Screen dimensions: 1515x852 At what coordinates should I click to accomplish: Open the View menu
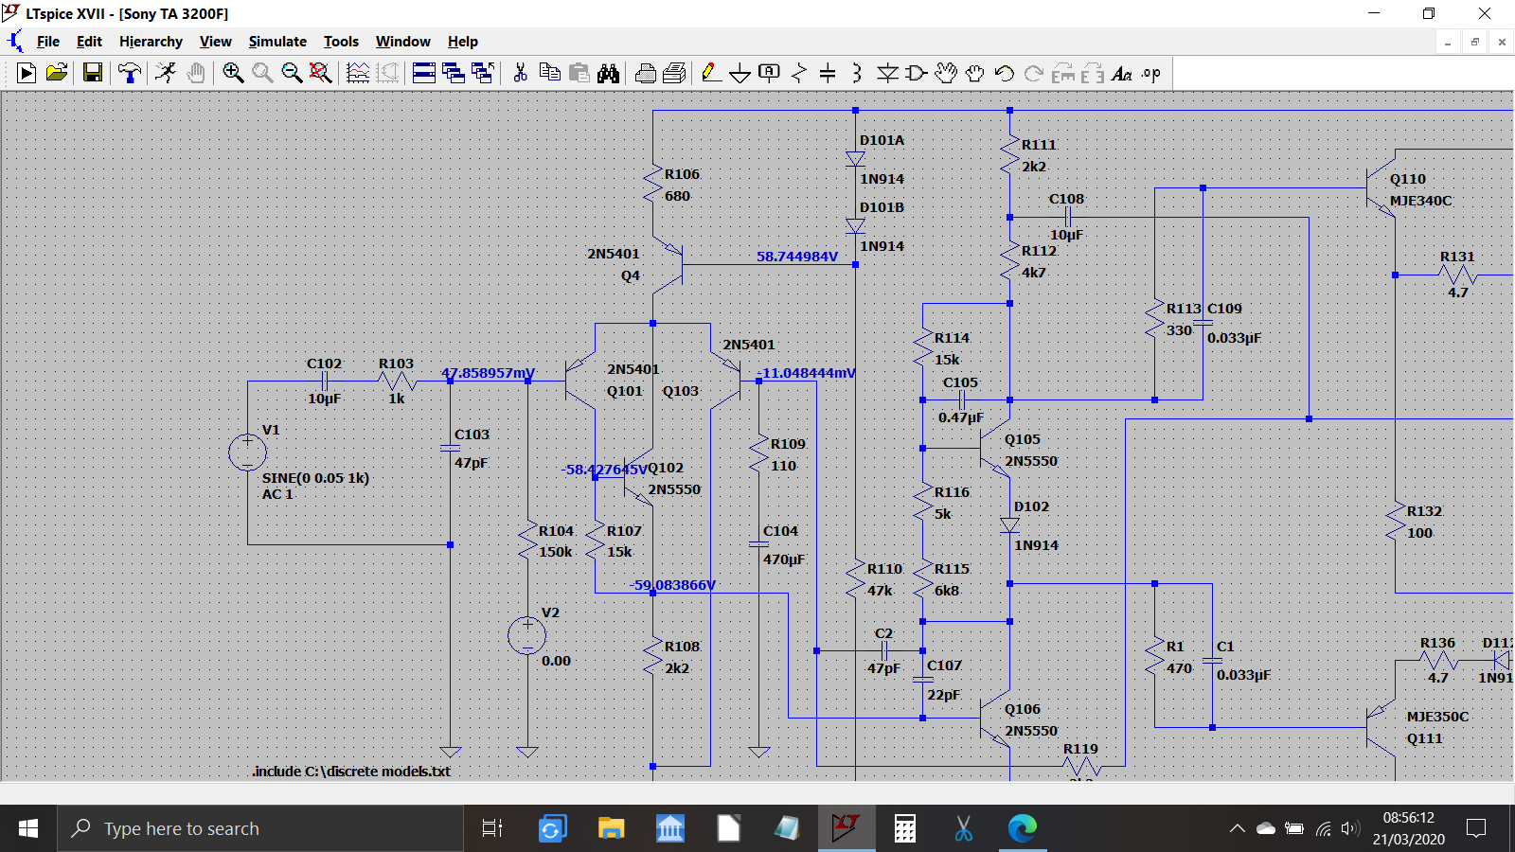coord(215,42)
